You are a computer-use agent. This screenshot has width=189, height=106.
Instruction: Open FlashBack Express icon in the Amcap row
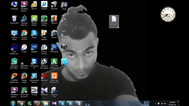[x=14, y=92]
